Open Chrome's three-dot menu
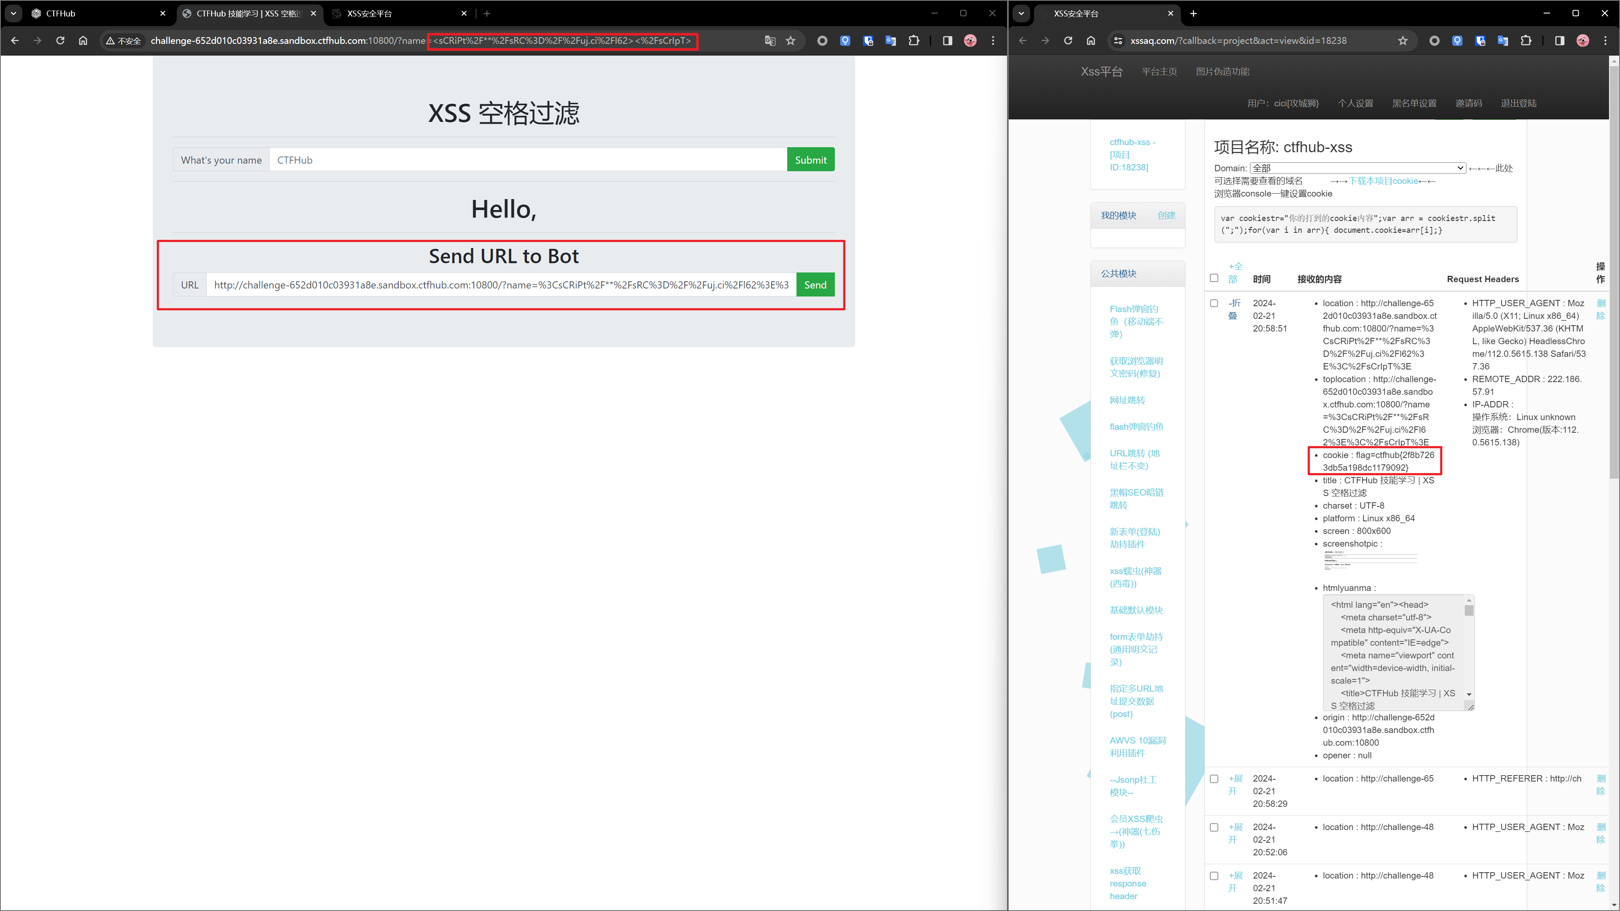The height and width of the screenshot is (911, 1620). click(994, 40)
